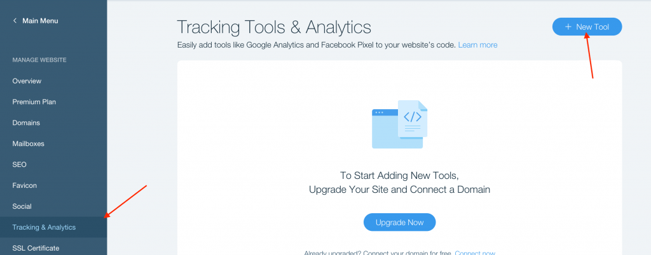The height and width of the screenshot is (255, 651).
Task: Click the New Tool button
Action: (587, 27)
